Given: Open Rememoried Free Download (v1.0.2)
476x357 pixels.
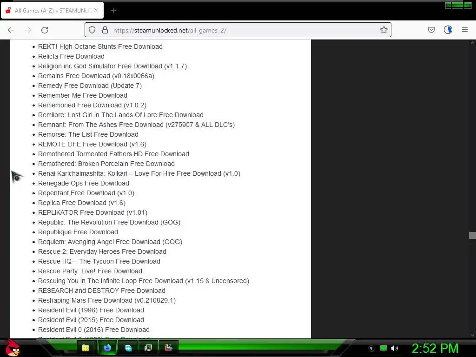Looking at the screenshot, I should pyautogui.click(x=92, y=105).
